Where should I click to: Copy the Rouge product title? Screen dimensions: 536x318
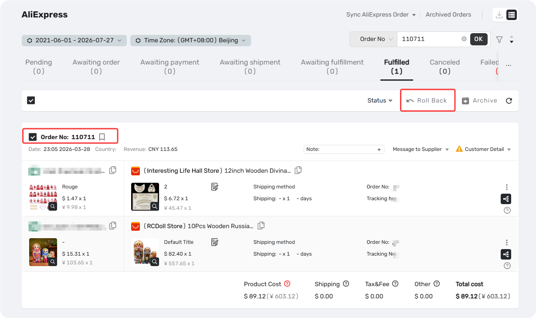point(113,170)
